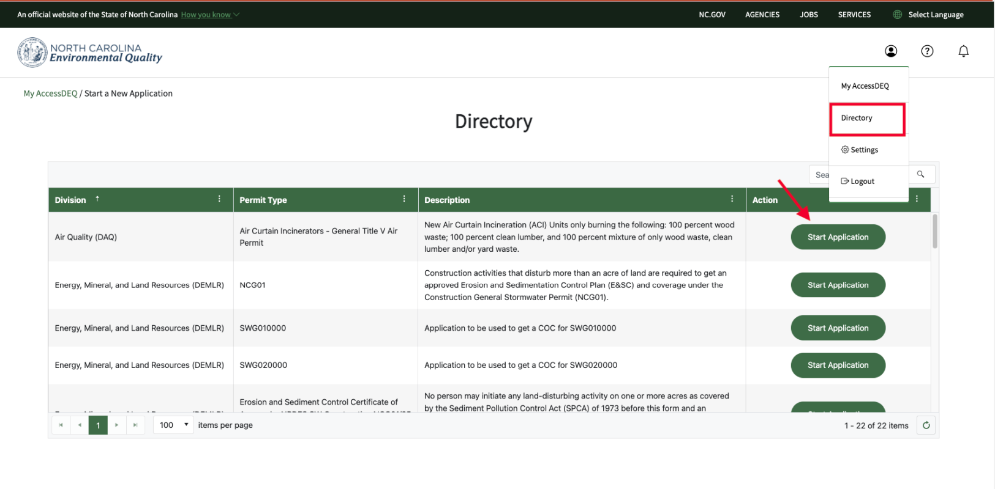995x489 pixels.
Task: Sort by the Division column header
Action: (70, 200)
